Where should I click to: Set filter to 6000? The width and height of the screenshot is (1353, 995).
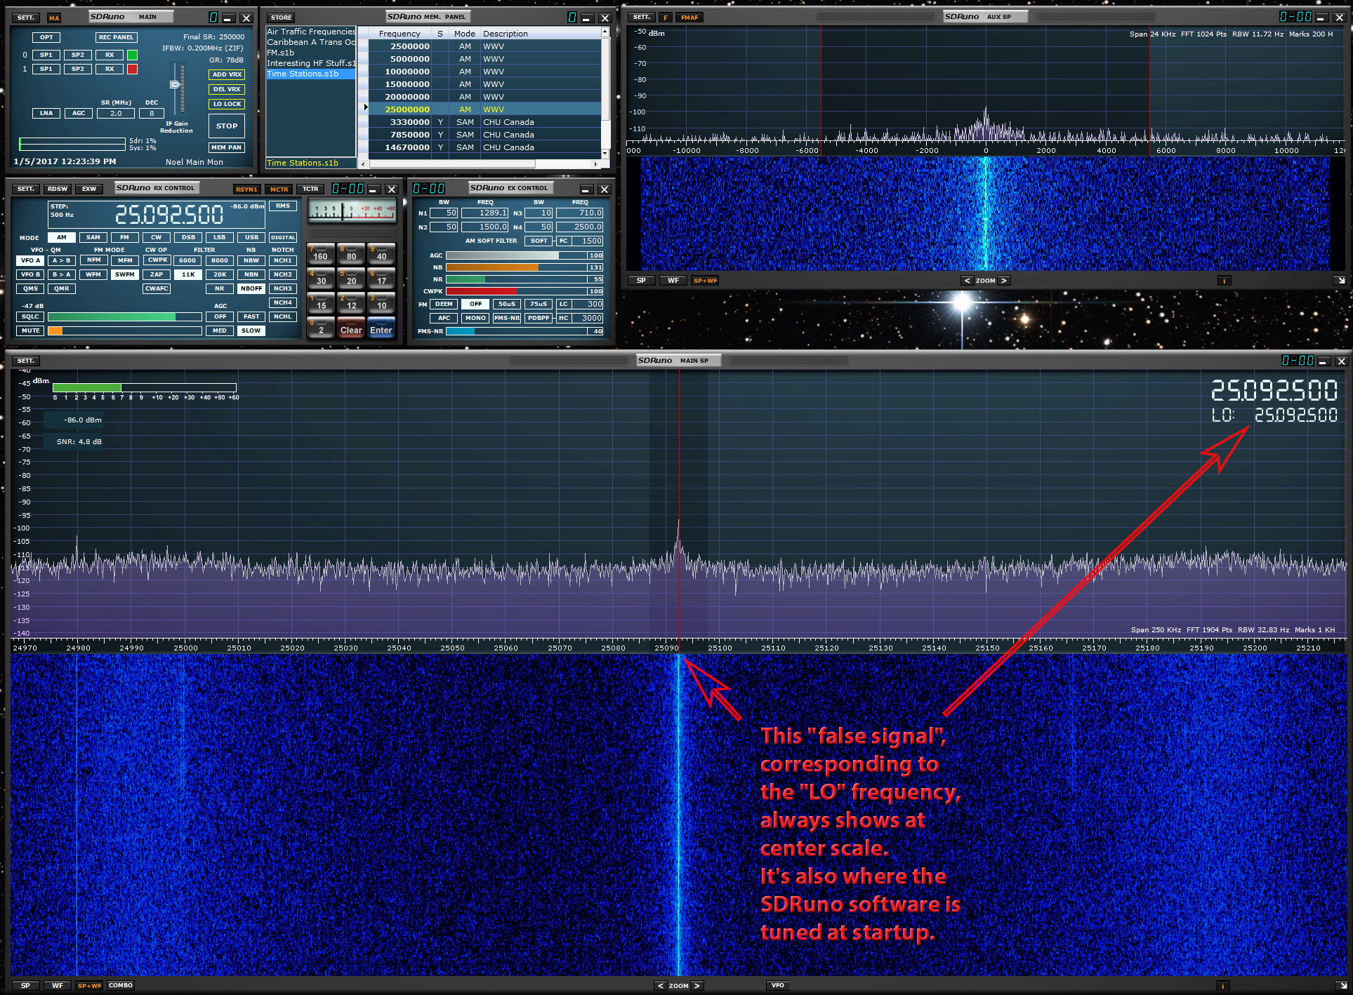pos(187,260)
